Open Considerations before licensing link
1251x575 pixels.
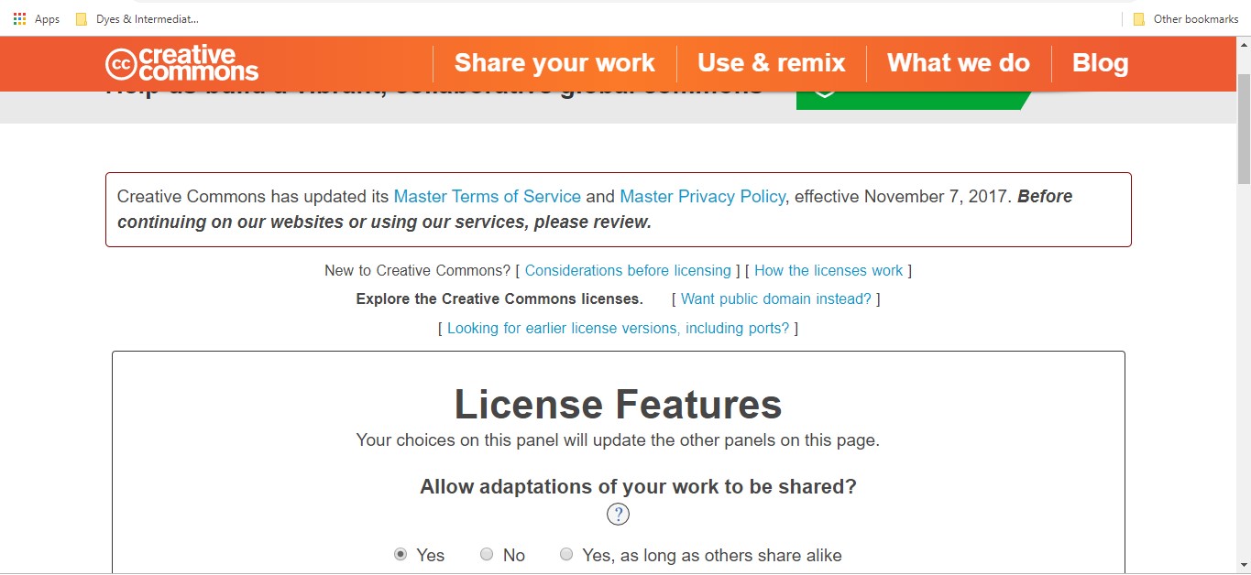[x=628, y=270]
